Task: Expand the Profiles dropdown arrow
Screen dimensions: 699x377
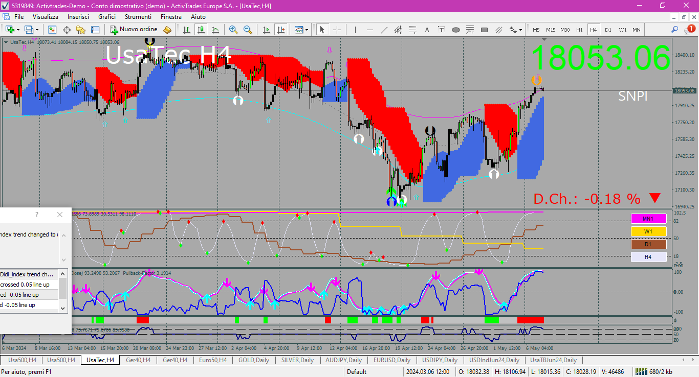Action: click(37, 30)
